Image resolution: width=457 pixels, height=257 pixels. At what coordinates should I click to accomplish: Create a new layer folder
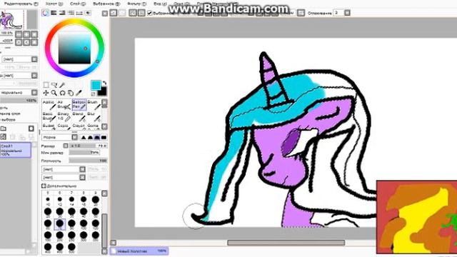pos(3,128)
